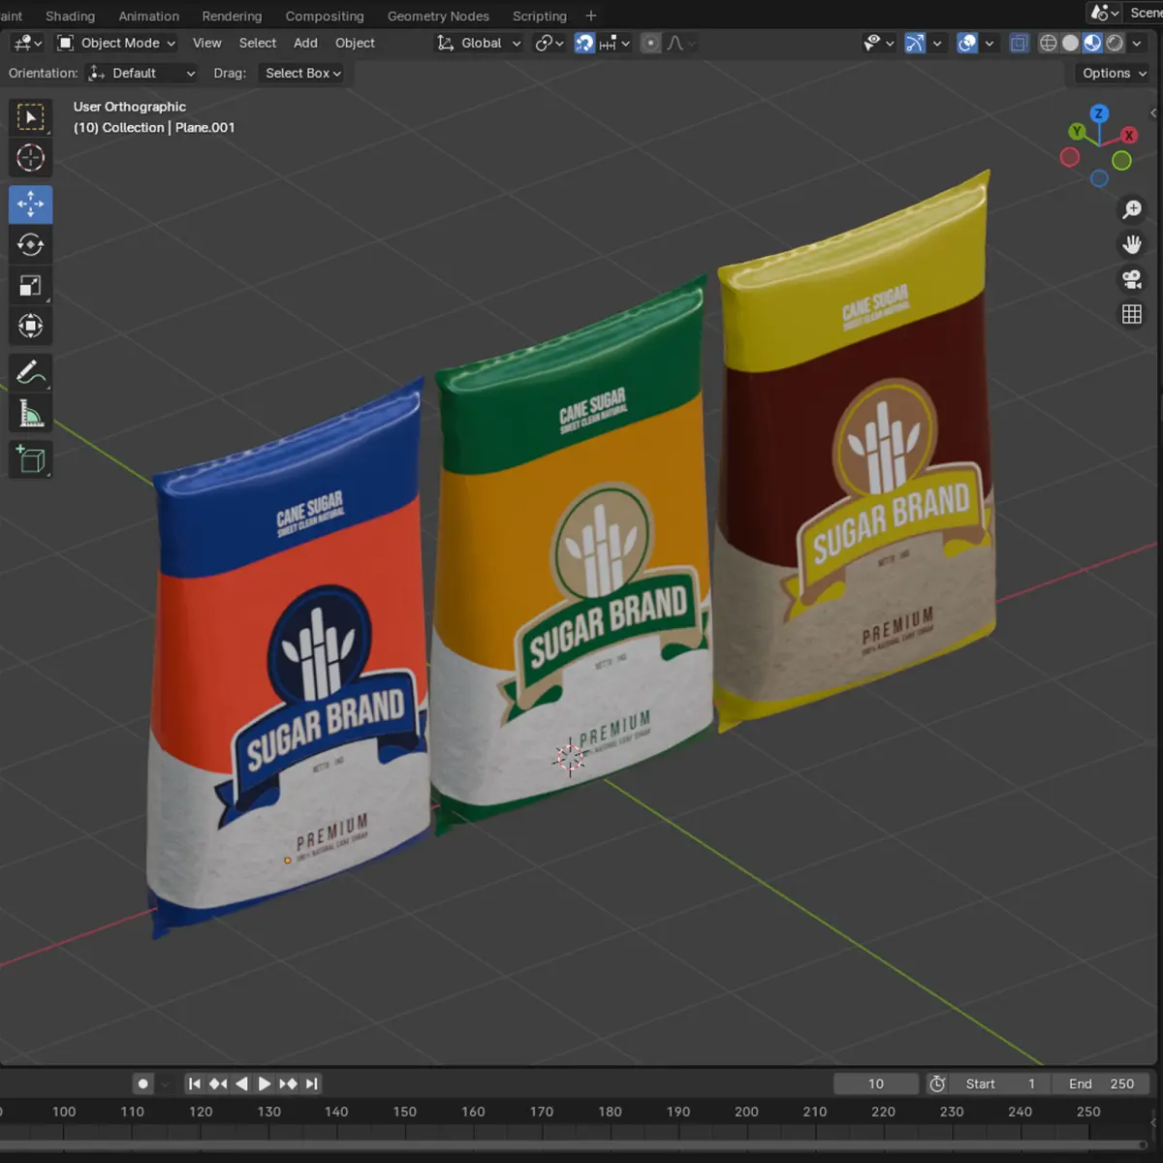1163x1163 pixels.
Task: Click the Pan view hand icon
Action: [1132, 244]
